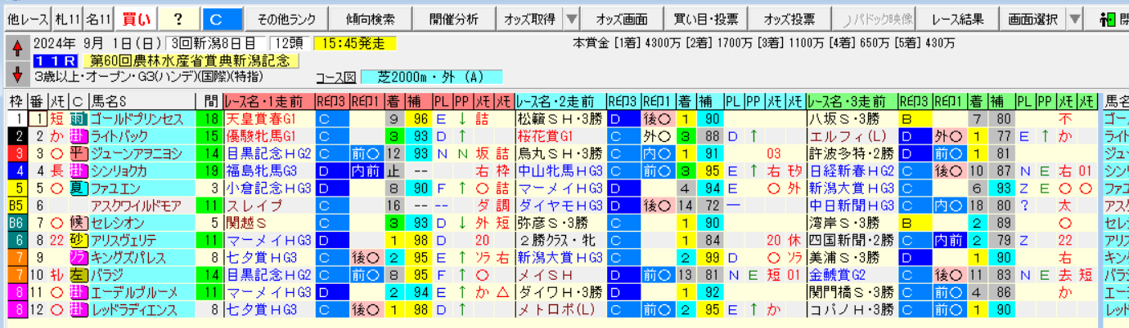Open 買い目・投票
Image resolution: width=1129 pixels, height=328 pixels.
(706, 20)
